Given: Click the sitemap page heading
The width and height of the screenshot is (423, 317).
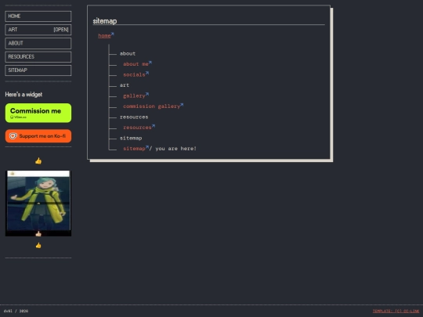Looking at the screenshot, I should [105, 21].
